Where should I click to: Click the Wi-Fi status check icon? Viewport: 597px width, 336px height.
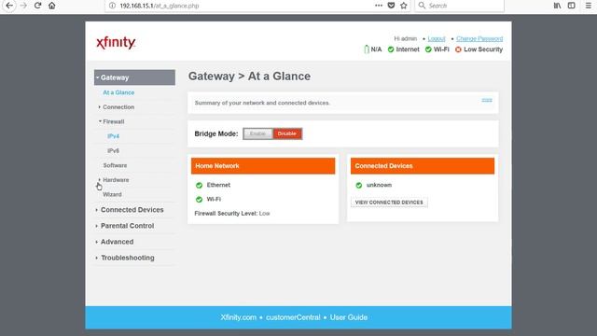428,49
